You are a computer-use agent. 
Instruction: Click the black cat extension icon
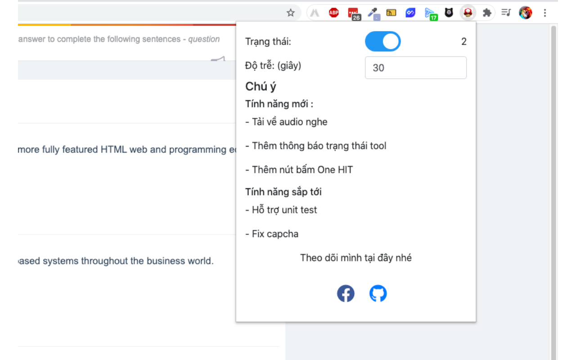pyautogui.click(x=449, y=13)
